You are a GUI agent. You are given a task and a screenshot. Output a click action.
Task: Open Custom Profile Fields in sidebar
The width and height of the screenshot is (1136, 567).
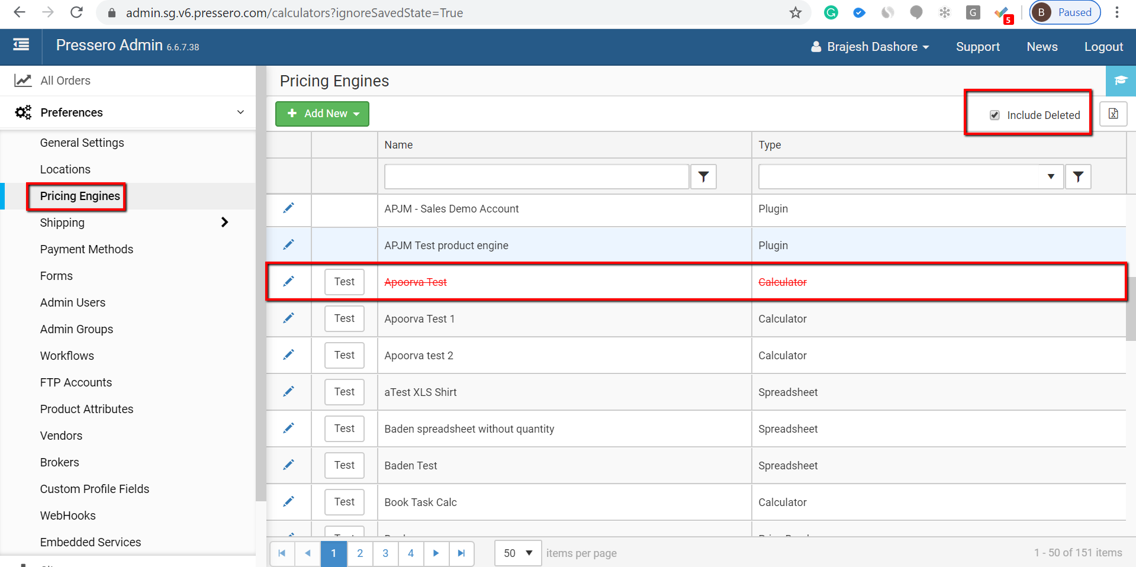[x=95, y=489]
